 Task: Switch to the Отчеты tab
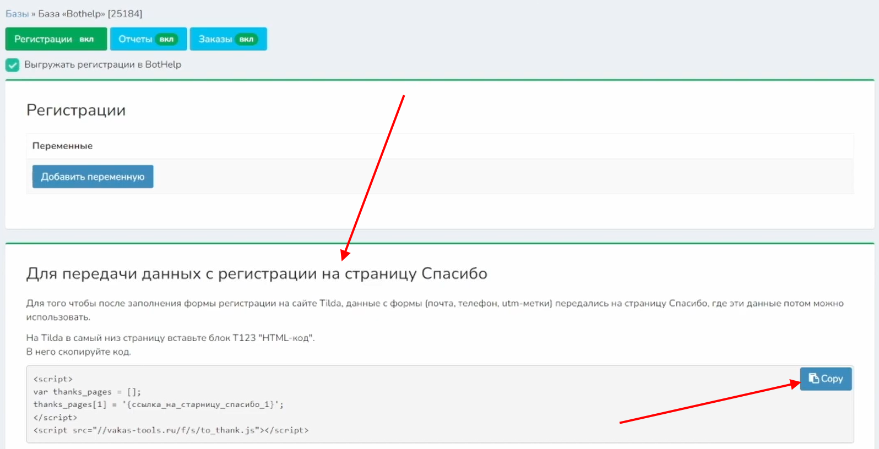pos(135,40)
